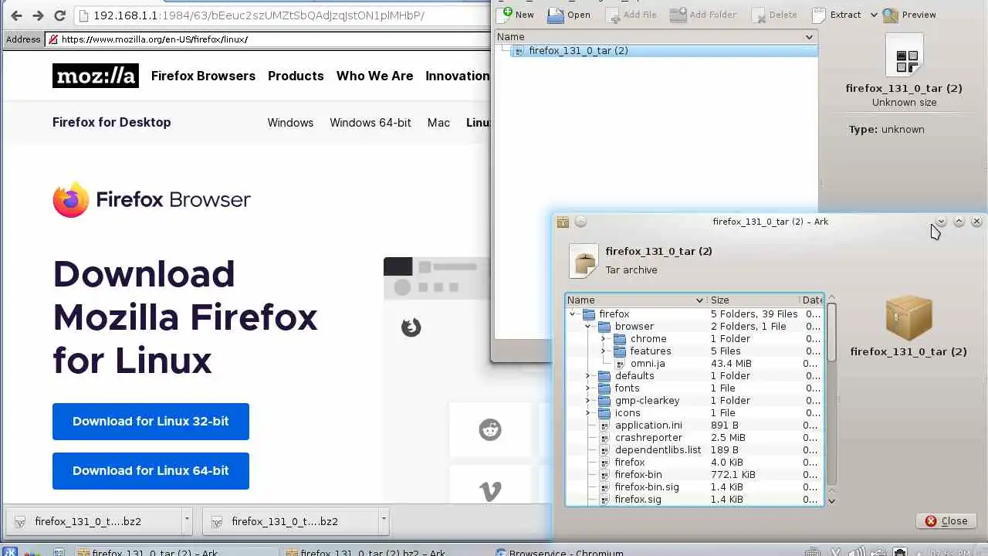Switch to the firefox_131_0_tar (2).bz2 - Ark taskbar entry
This screenshot has height=556, width=988.
(365, 552)
